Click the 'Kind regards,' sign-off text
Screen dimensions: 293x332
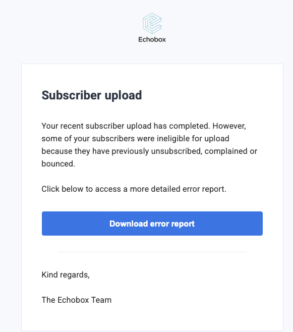[66, 275]
